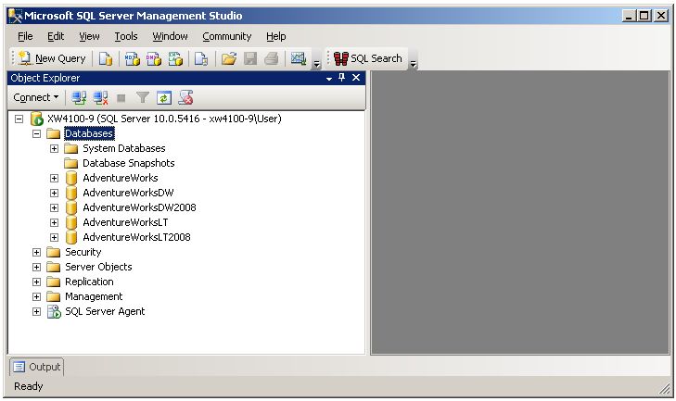Click the Save disk icon
676x401 pixels.
pyautogui.click(x=250, y=58)
